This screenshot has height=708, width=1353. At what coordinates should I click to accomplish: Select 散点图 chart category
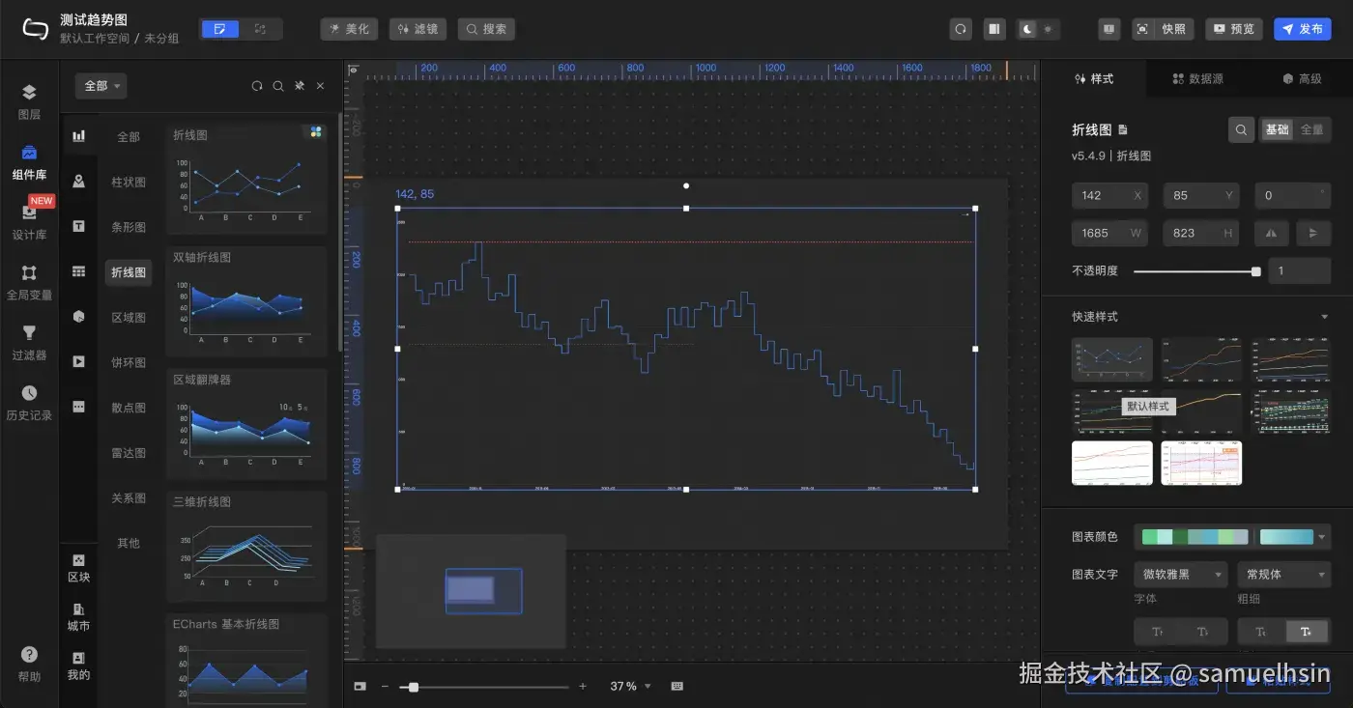pyautogui.click(x=129, y=408)
